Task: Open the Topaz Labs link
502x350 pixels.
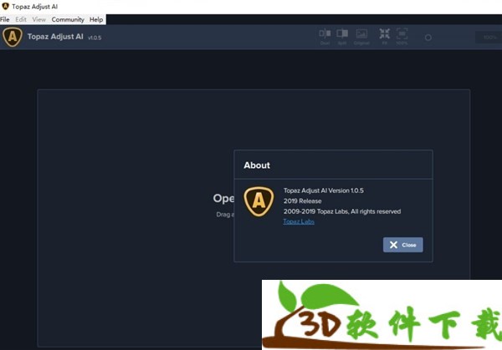Action: (x=299, y=221)
